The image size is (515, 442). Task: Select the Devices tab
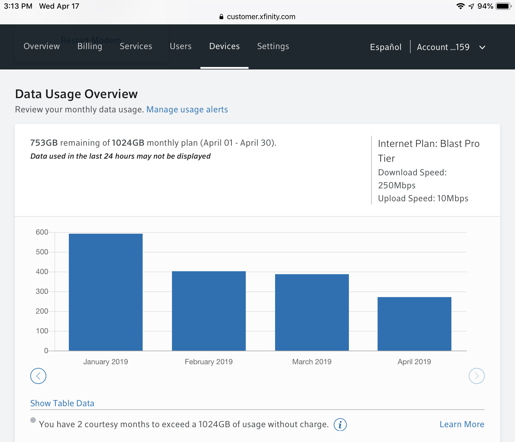pos(224,46)
